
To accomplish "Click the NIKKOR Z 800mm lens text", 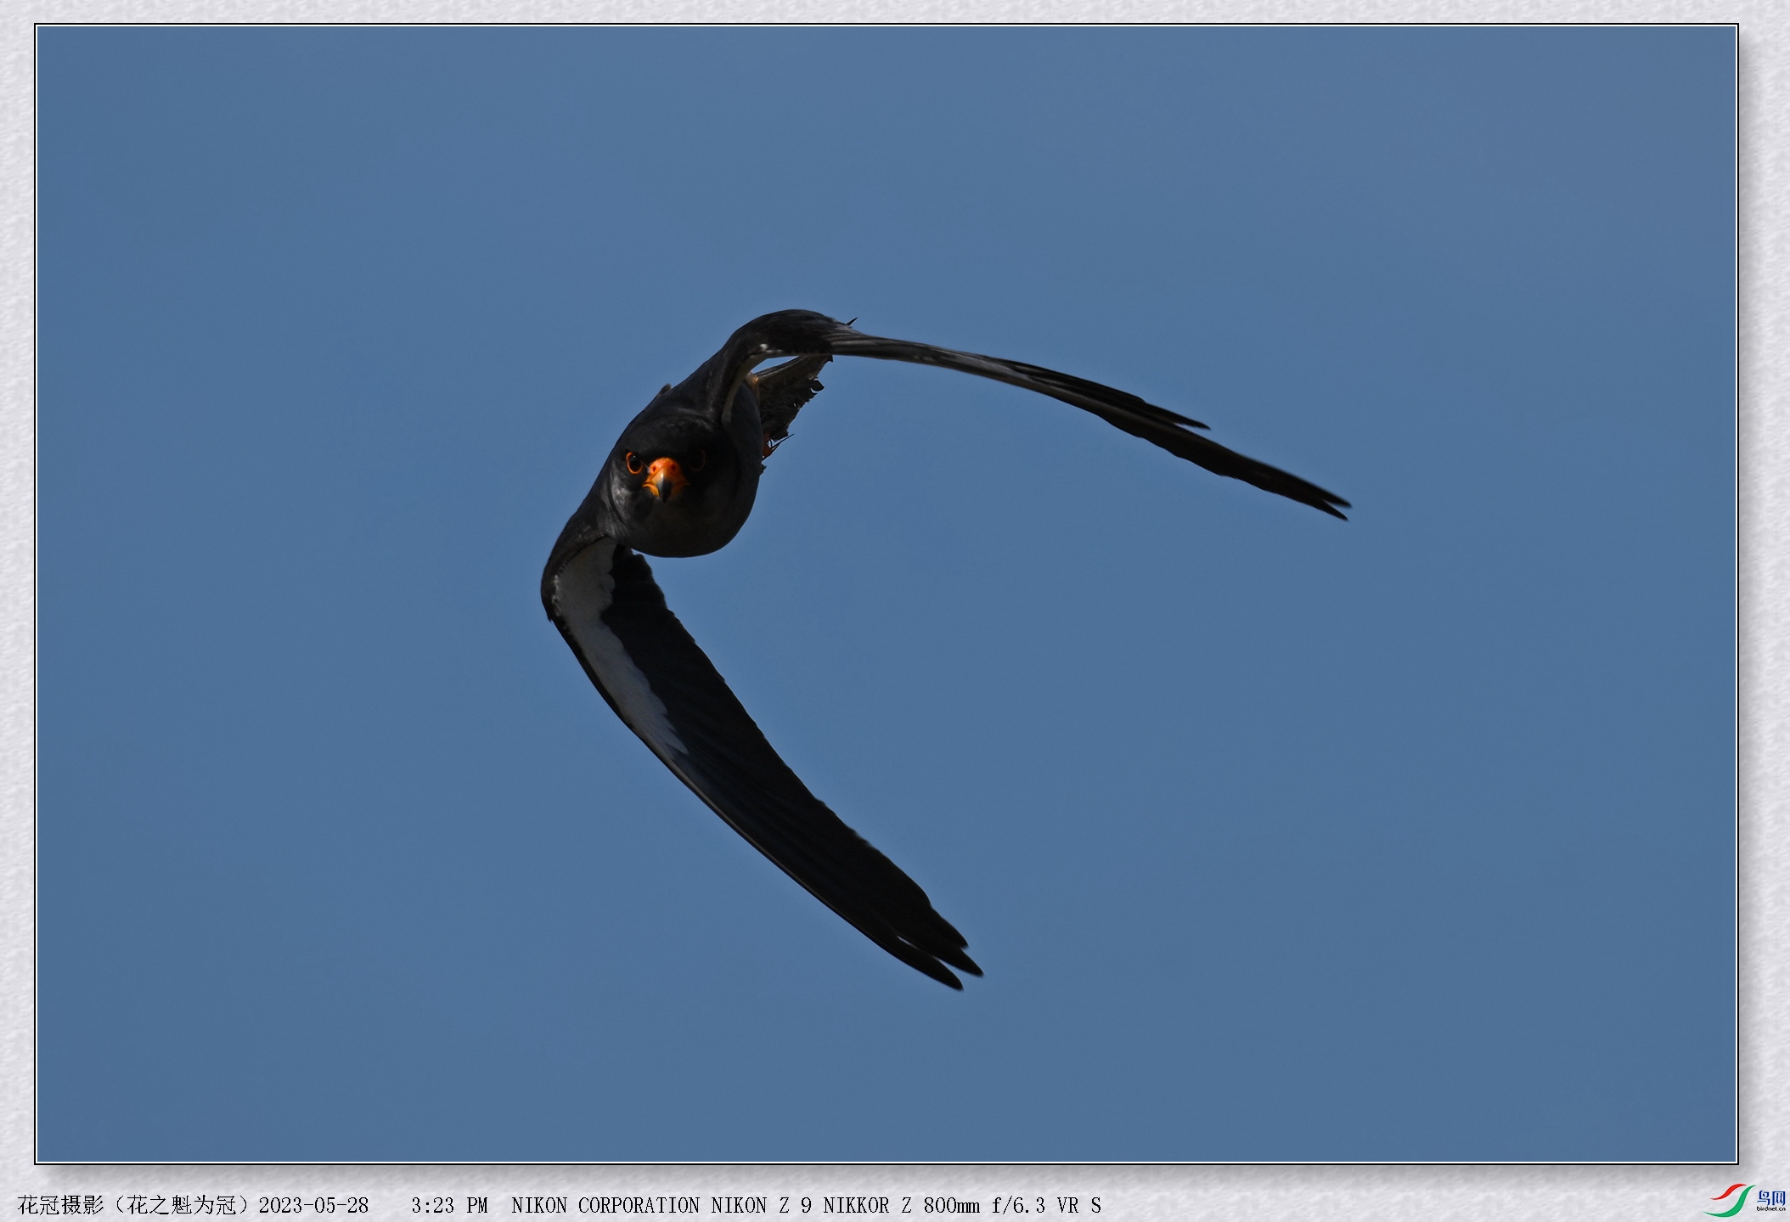I will (901, 1205).
